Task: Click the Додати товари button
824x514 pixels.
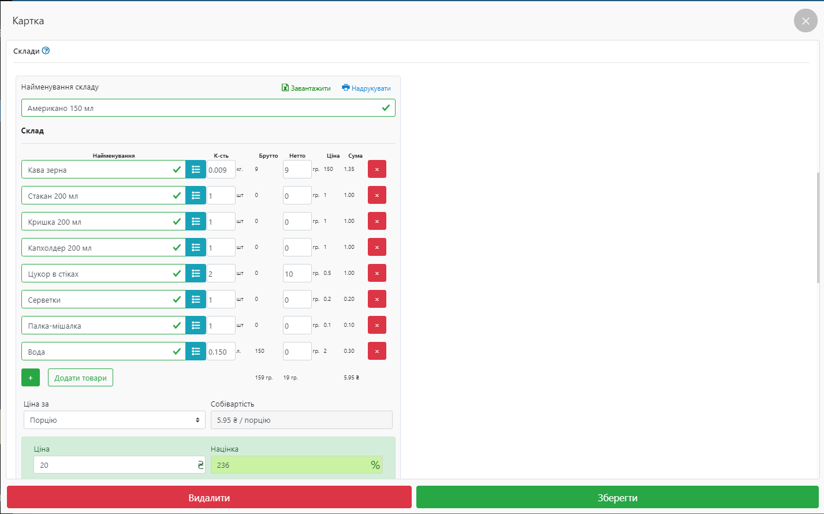Action: 80,378
